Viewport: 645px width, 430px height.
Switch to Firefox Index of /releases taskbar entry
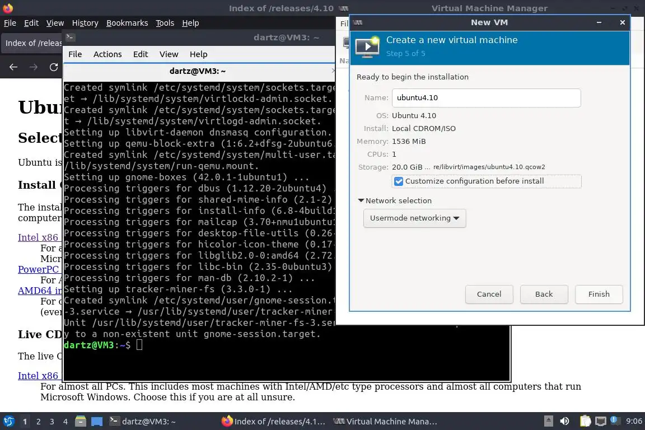point(273,421)
